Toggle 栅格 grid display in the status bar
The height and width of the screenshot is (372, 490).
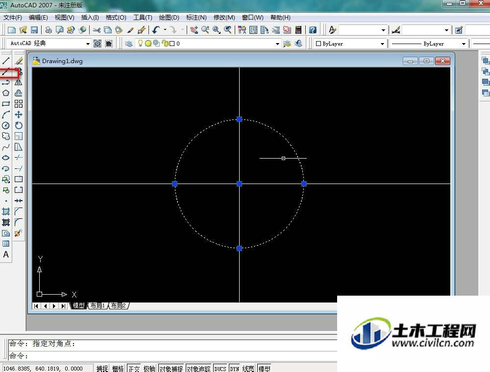tap(118, 369)
